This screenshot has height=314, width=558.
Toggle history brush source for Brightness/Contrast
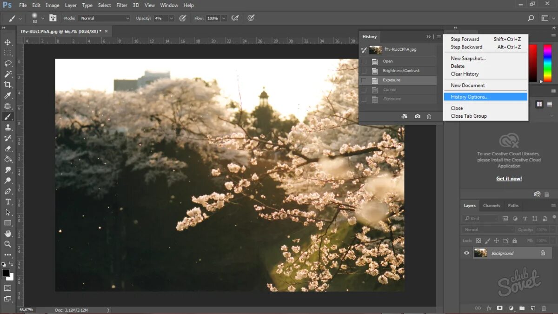(364, 71)
